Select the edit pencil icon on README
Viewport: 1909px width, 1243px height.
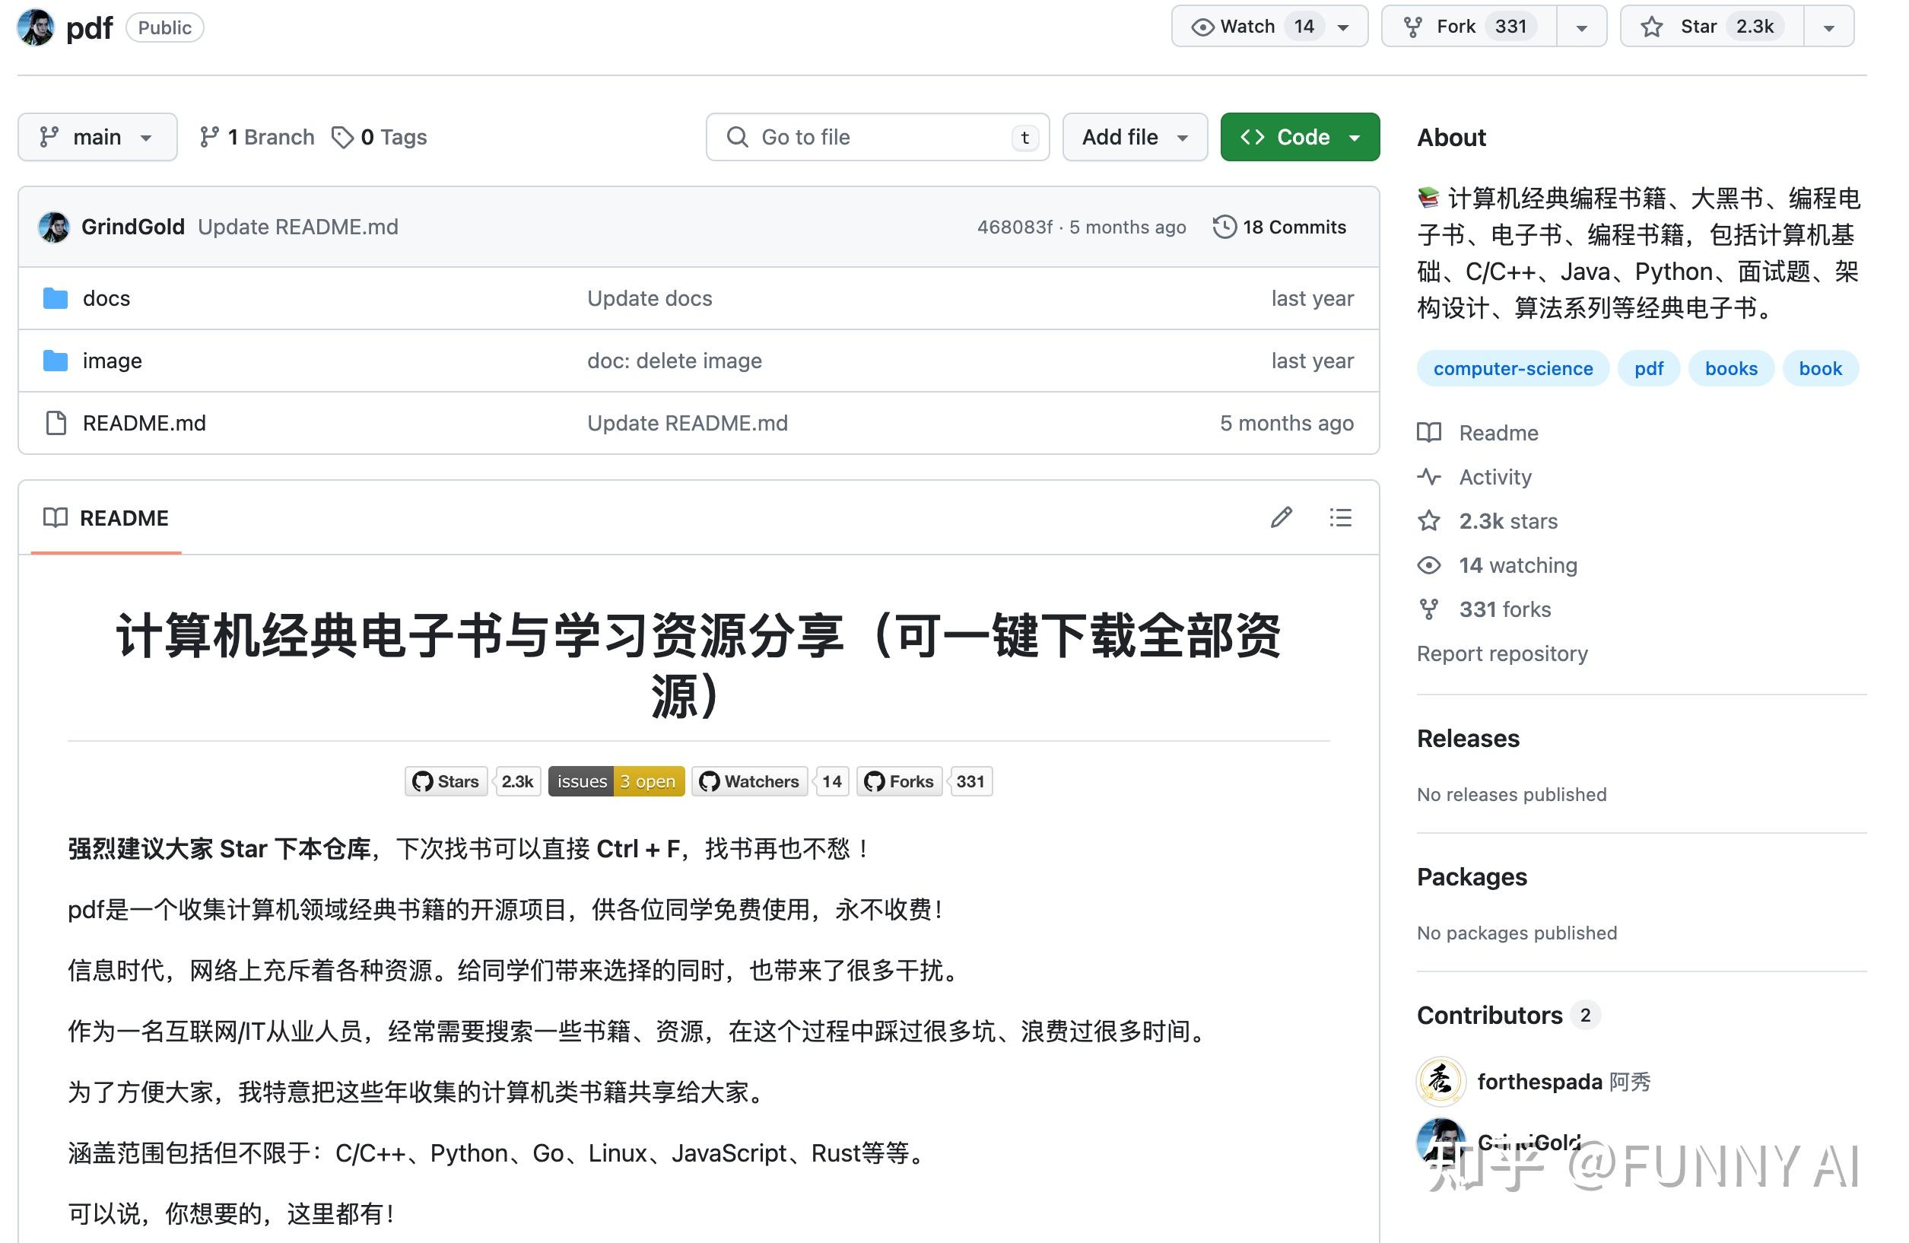tap(1282, 517)
